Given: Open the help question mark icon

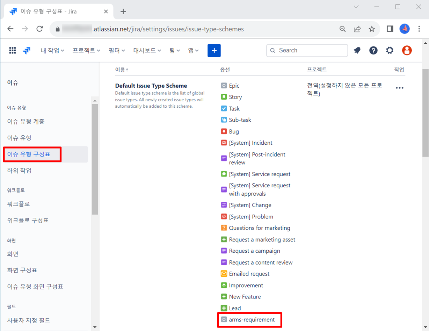Looking at the screenshot, I should pyautogui.click(x=373, y=50).
